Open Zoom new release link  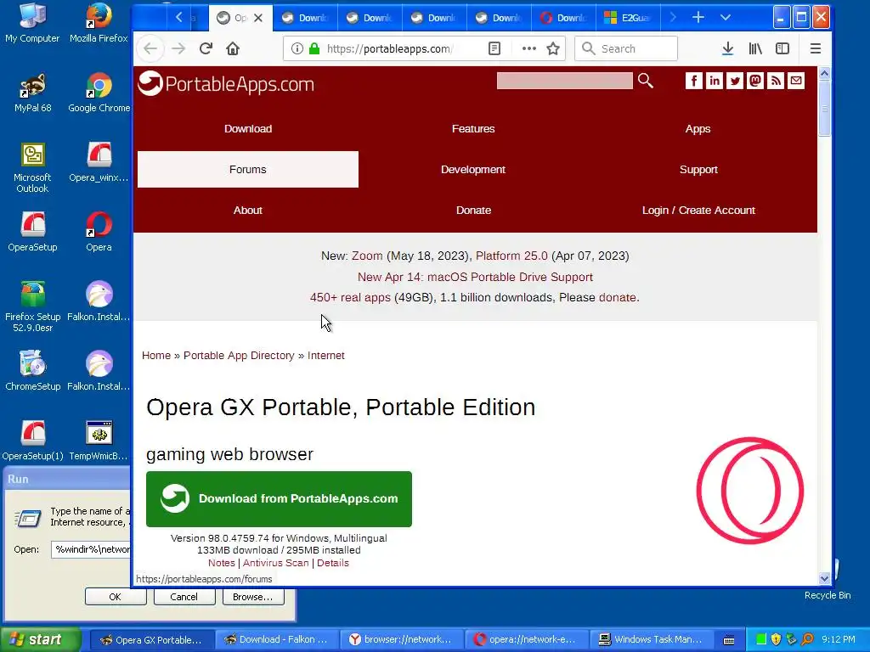click(367, 256)
